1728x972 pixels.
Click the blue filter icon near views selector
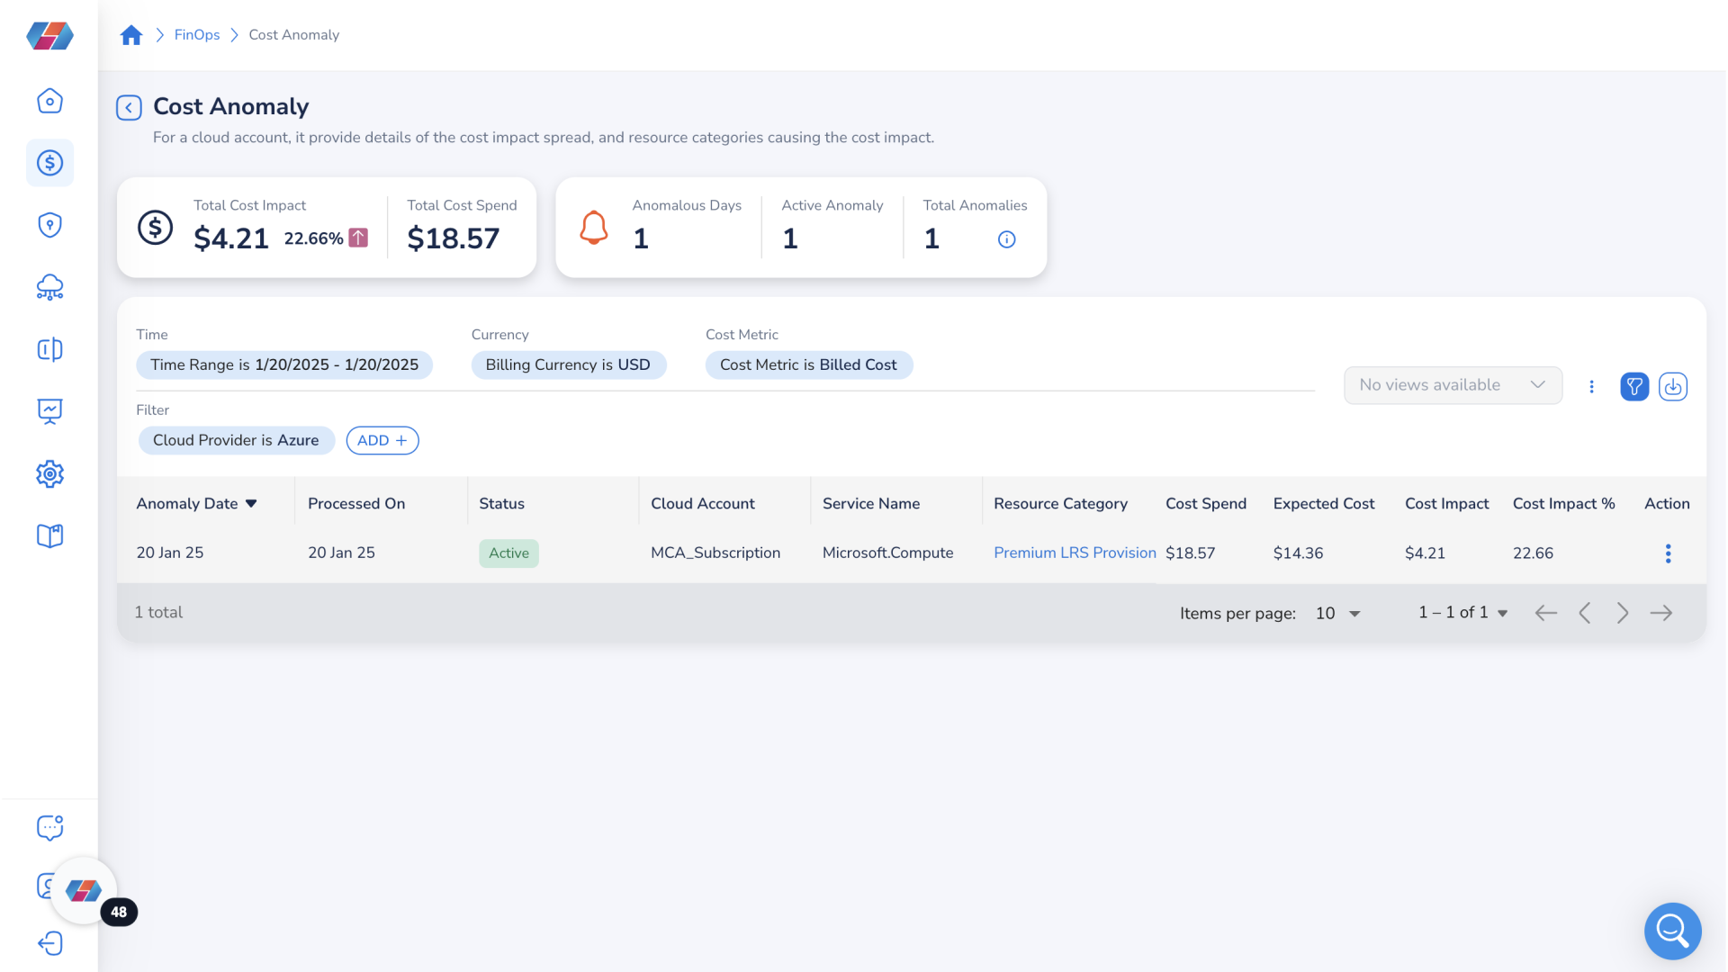[x=1635, y=386]
